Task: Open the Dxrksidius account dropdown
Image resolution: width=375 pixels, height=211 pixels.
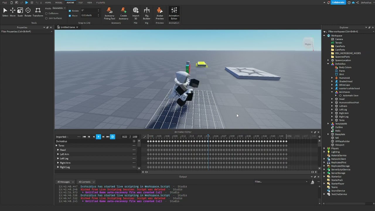Action: [x=367, y=2]
